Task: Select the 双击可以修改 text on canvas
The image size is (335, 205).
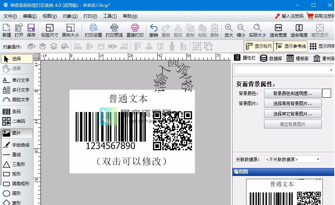Action: pos(131,161)
